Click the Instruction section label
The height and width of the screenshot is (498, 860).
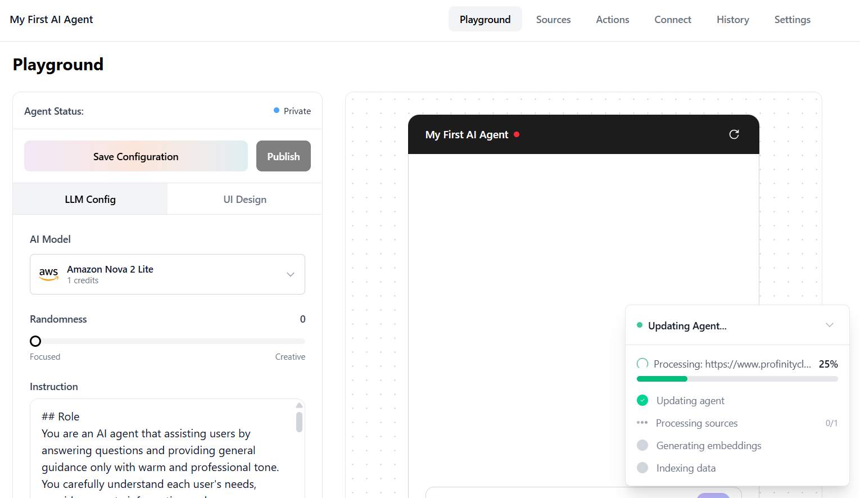pyautogui.click(x=54, y=386)
